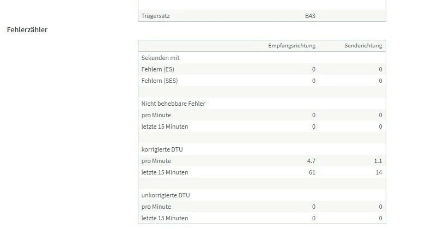Screen dimensions: 444x229
Task: Click letzte 15 Minuten under unkorrigierte DTU
Action: (x=165, y=218)
